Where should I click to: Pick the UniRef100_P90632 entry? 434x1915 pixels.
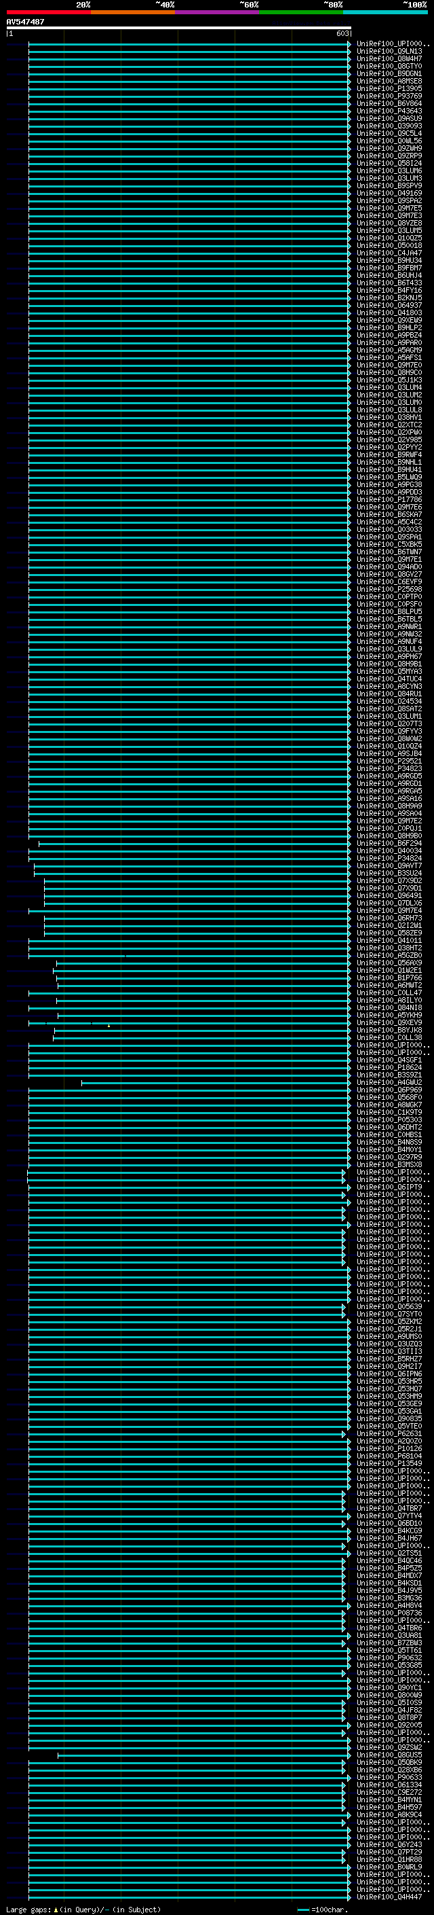[x=389, y=1658]
